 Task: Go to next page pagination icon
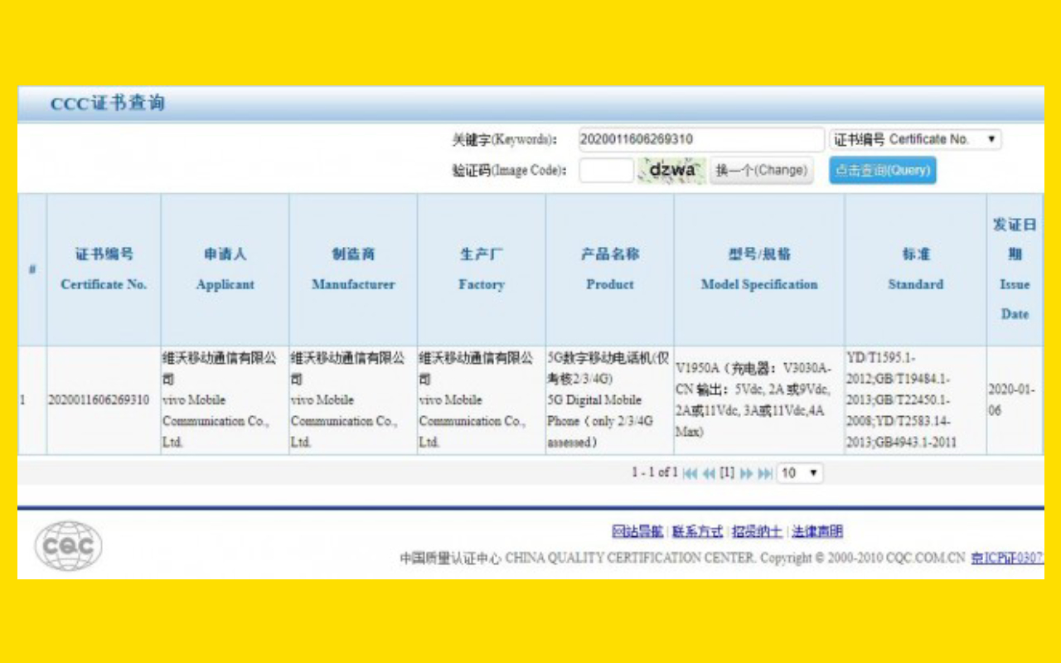[x=746, y=473]
